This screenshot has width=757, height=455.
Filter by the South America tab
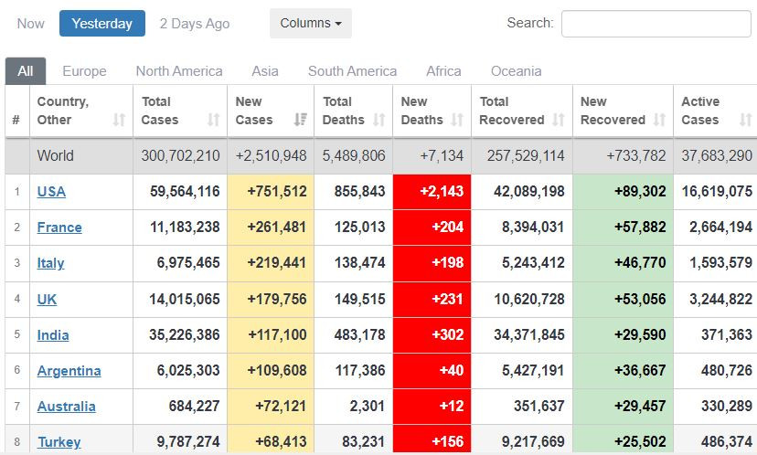(x=352, y=71)
